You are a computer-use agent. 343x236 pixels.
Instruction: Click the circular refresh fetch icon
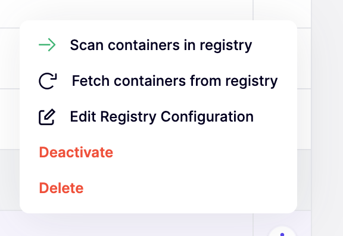(x=48, y=81)
